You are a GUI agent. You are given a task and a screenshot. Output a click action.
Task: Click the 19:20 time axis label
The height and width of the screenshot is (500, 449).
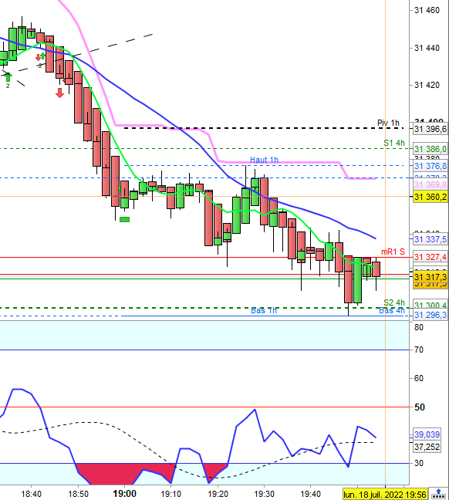[x=218, y=494]
